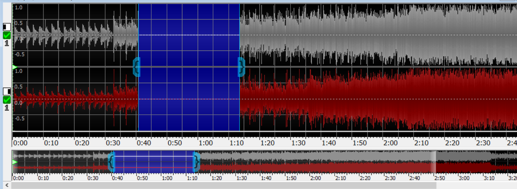The width and height of the screenshot is (517, 189).
Task: Click the upper channel's black-and-white channel icon
Action: [x=7, y=27]
